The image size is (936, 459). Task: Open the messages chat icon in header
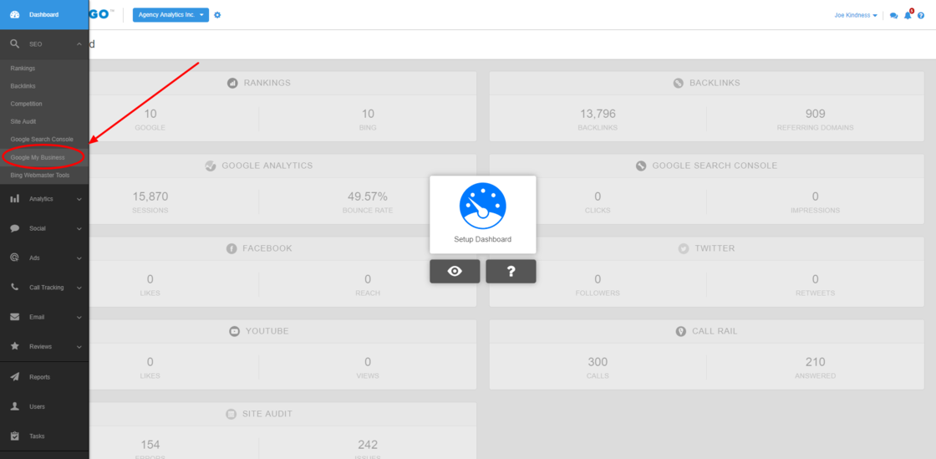pos(893,16)
